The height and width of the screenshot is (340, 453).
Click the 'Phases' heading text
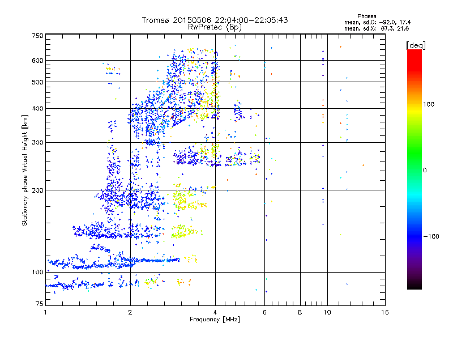[x=366, y=16]
